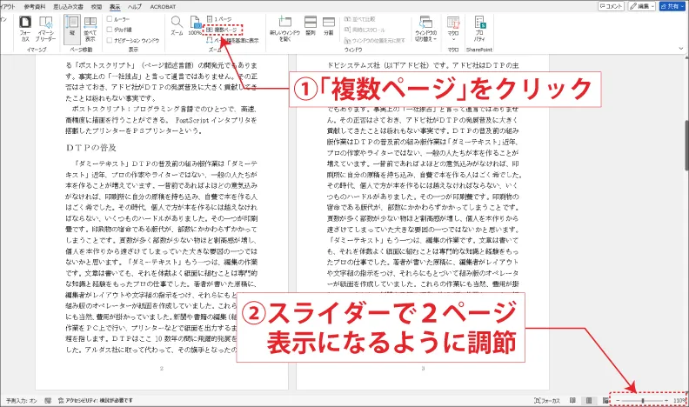Click the heading 'DTPの普及' in document

click(91, 148)
